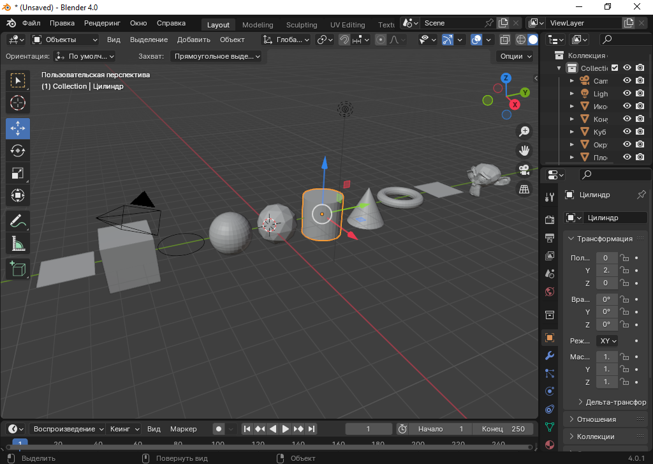
Task: Choose the Add Cube tool
Action: pos(18,269)
